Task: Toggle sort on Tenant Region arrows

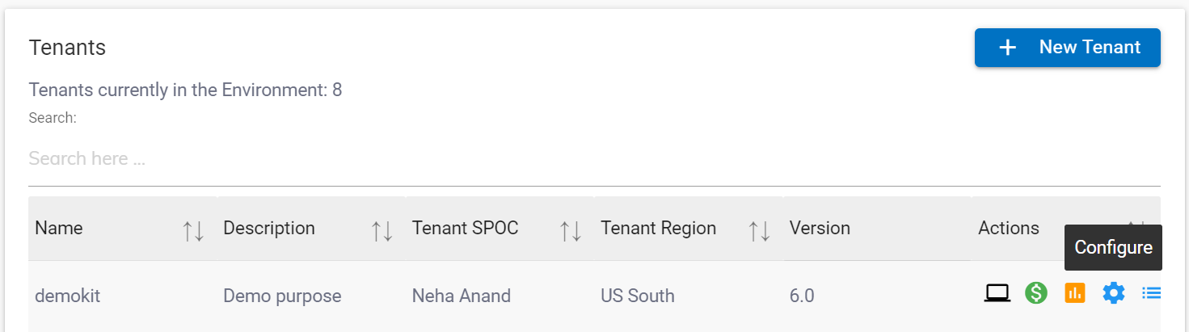Action: pyautogui.click(x=759, y=232)
